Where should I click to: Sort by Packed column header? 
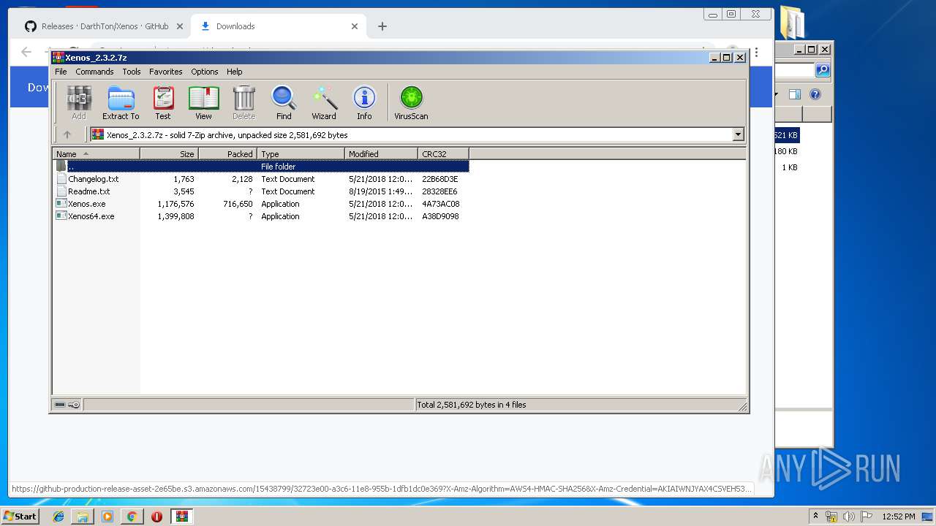click(x=227, y=153)
